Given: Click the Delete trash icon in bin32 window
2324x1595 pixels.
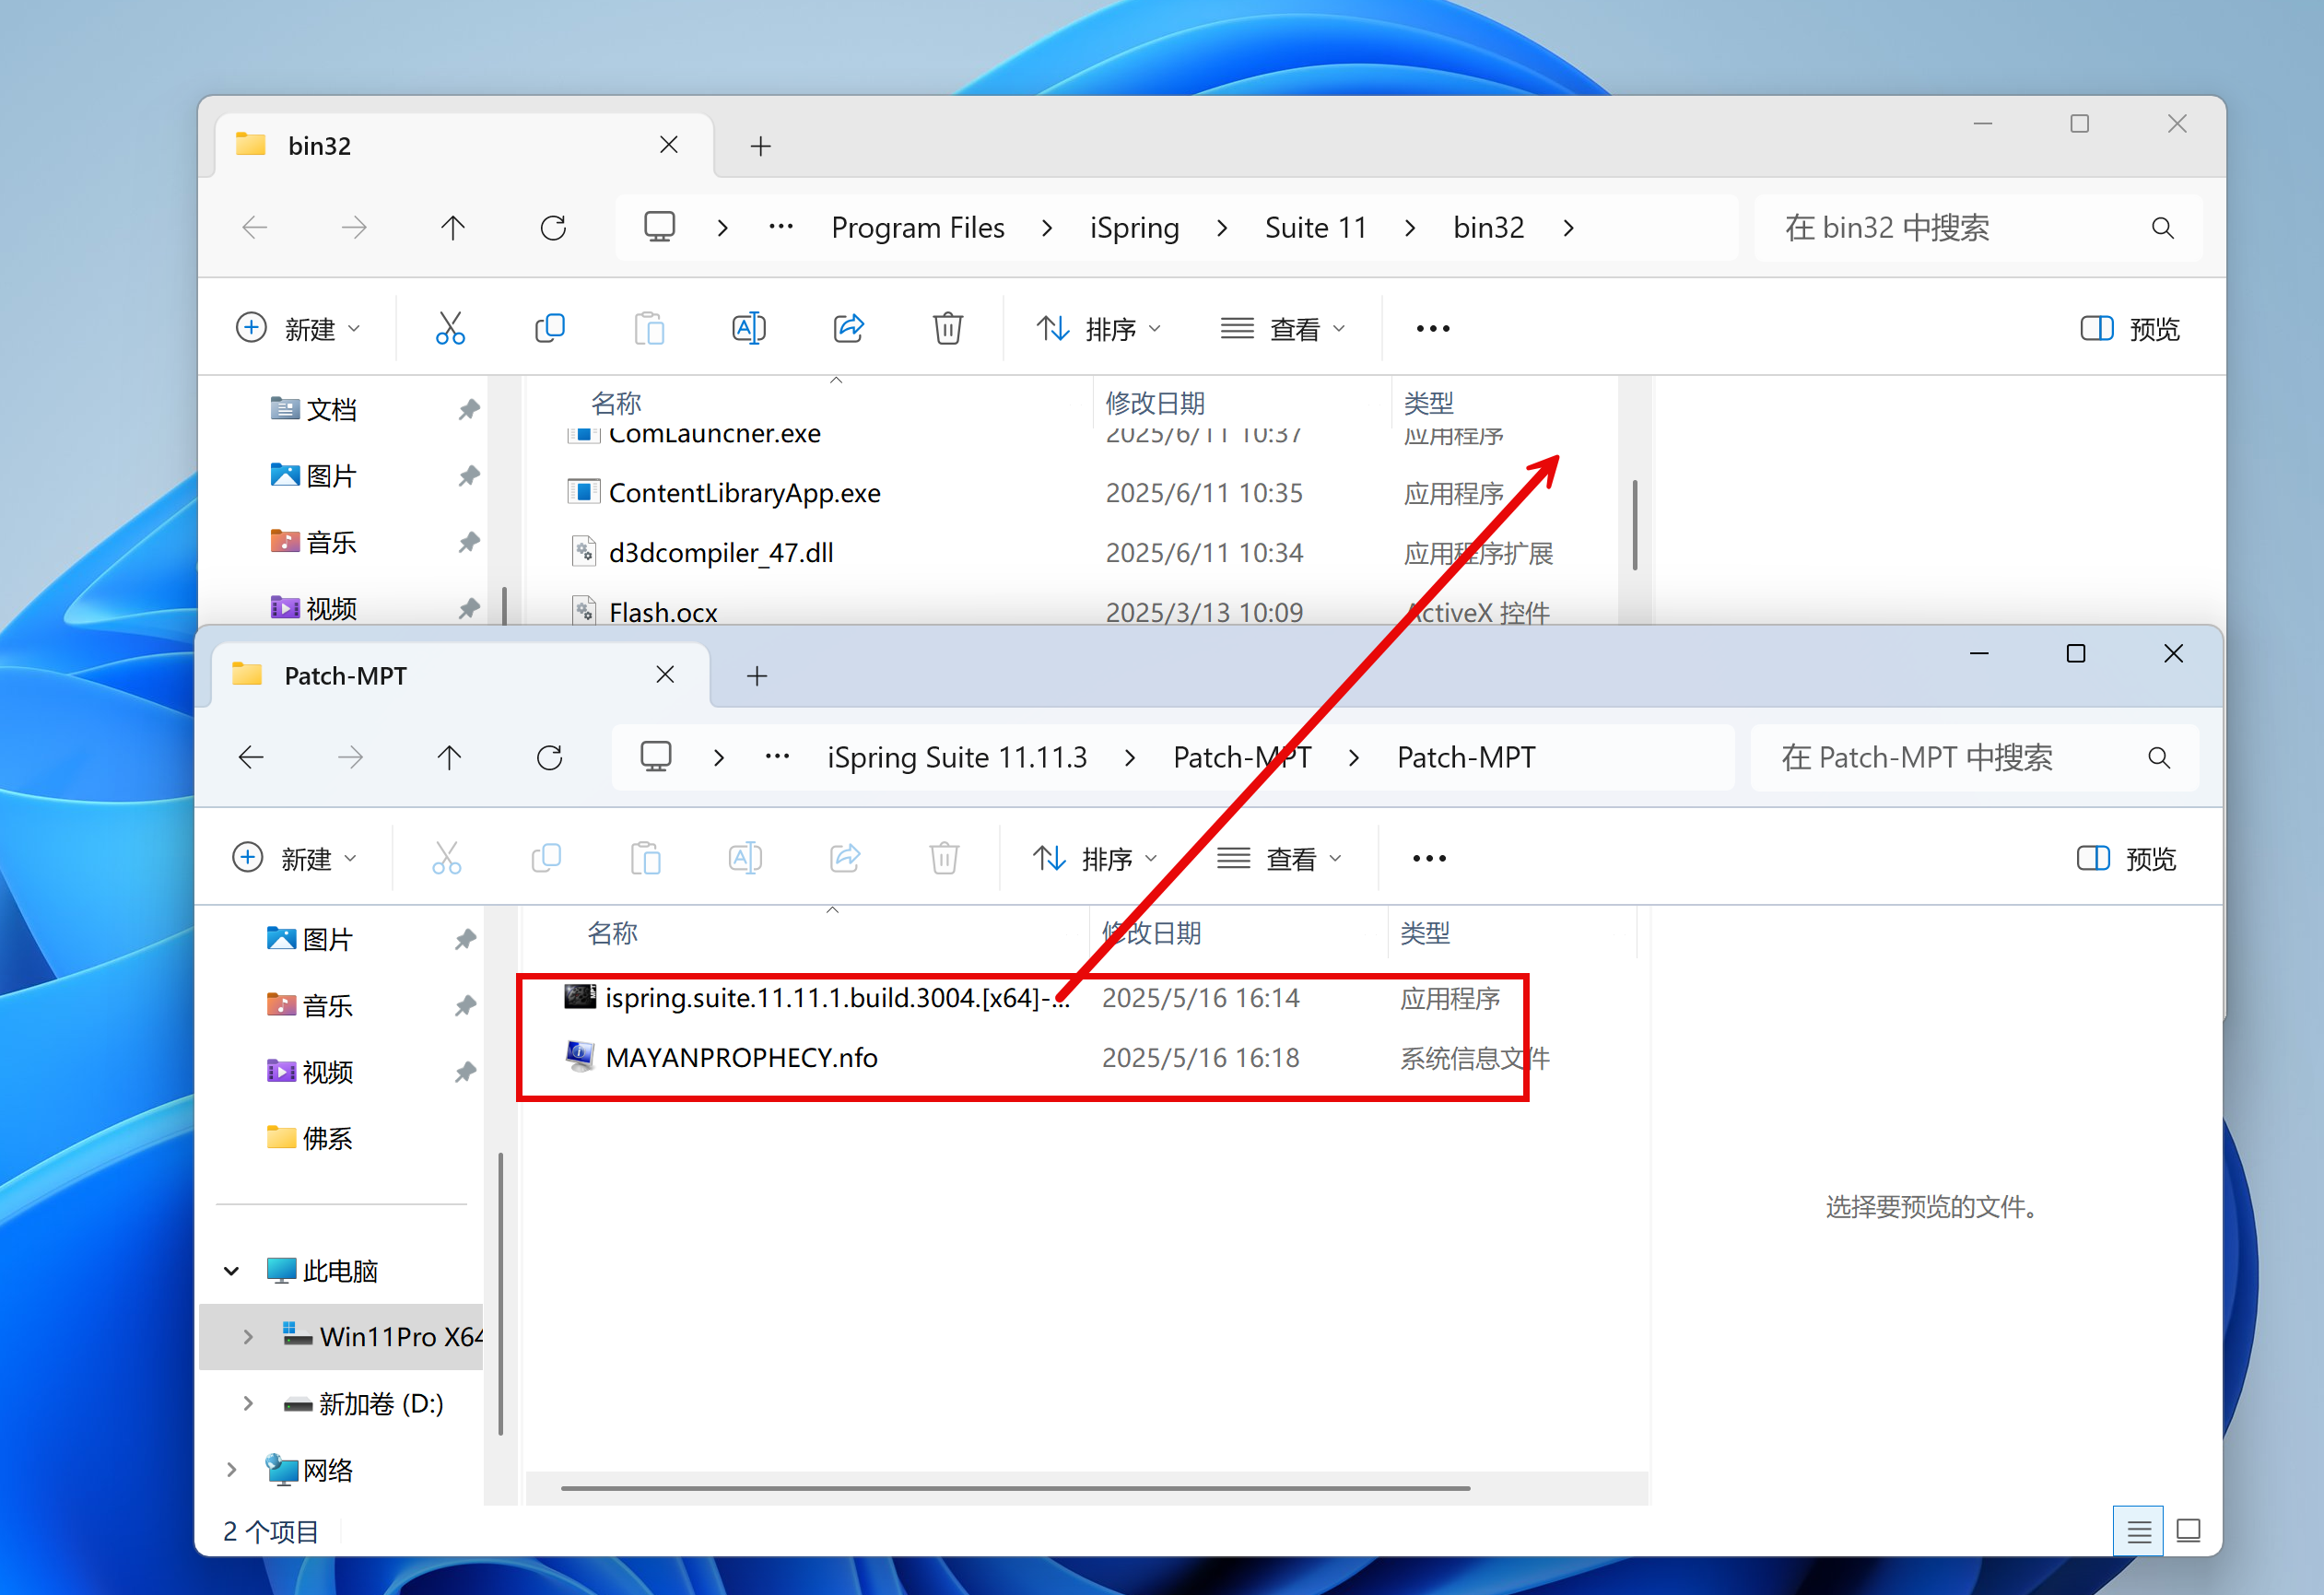Looking at the screenshot, I should click(947, 328).
